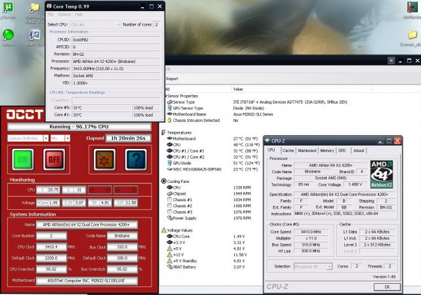Switch to the SPD tab in CPU-Z
421x295 pixels.
click(342, 151)
